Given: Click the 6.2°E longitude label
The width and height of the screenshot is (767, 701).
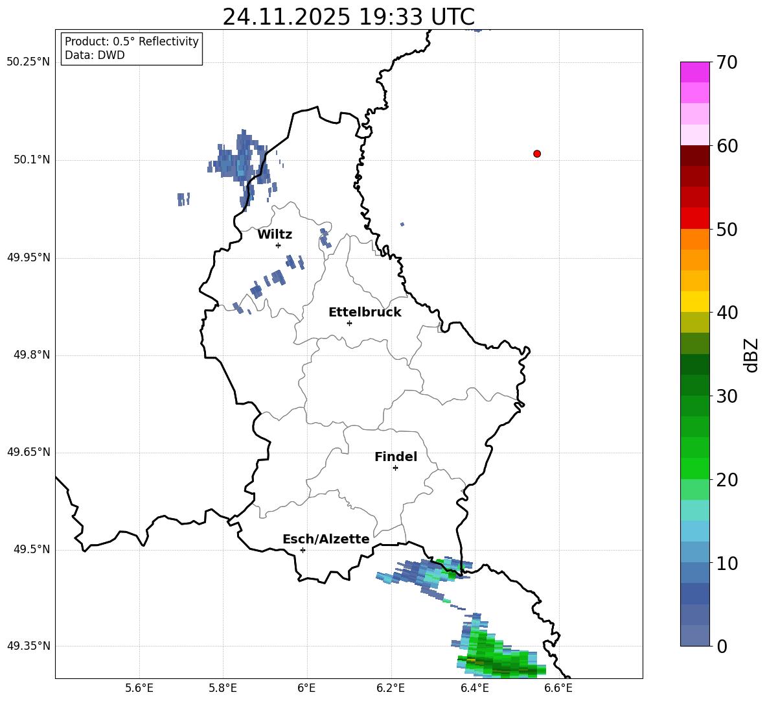Looking at the screenshot, I should (391, 688).
